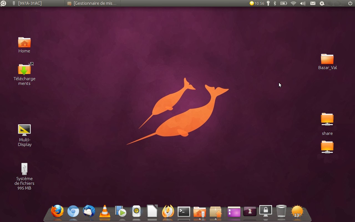Switch to workspace 1 in the dock

[x=249, y=211]
